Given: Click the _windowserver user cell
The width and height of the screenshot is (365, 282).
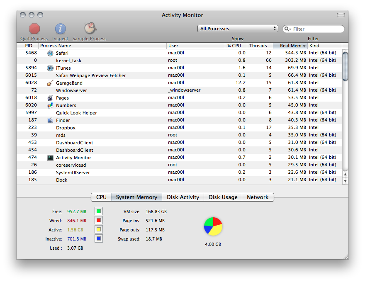Looking at the screenshot, I should tap(184, 90).
